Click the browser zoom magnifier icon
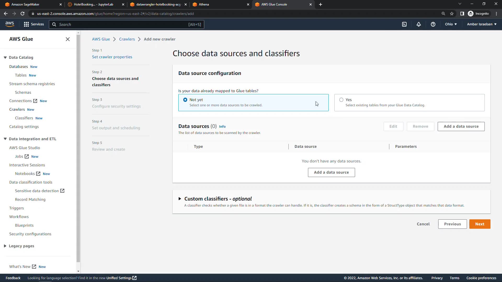Viewport: 502px width, 282px height. tap(443, 14)
